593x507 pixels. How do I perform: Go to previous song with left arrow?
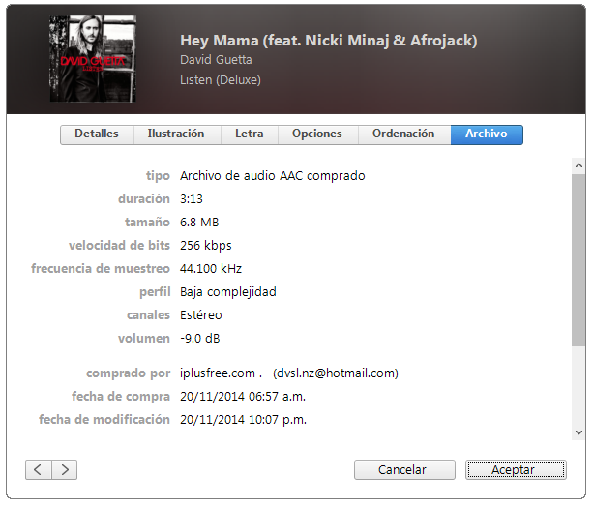(x=38, y=469)
